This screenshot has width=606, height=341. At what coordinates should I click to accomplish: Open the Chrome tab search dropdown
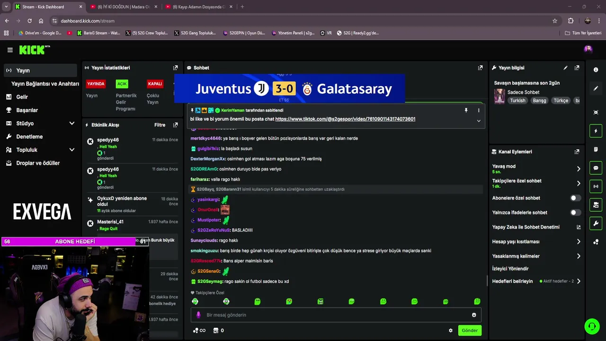[x=6, y=7]
